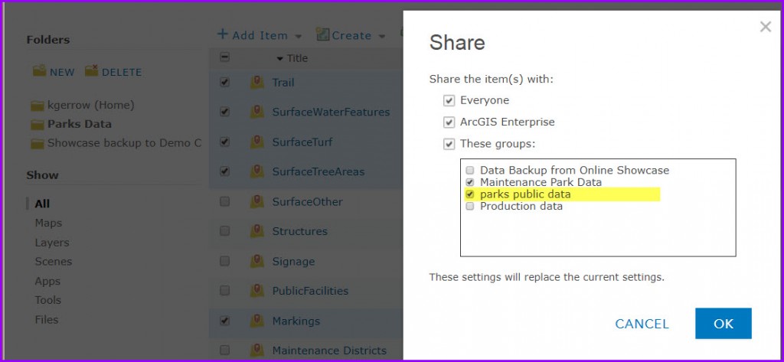Open the Parks Data folder
784x362 pixels.
tap(79, 124)
